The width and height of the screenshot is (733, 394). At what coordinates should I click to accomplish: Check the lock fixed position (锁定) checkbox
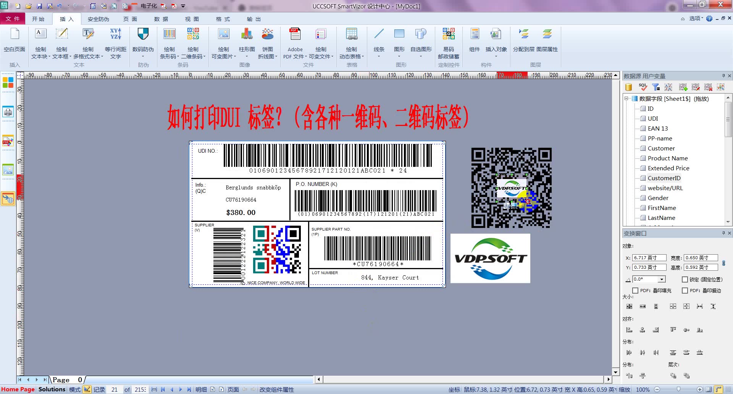pyautogui.click(x=685, y=279)
